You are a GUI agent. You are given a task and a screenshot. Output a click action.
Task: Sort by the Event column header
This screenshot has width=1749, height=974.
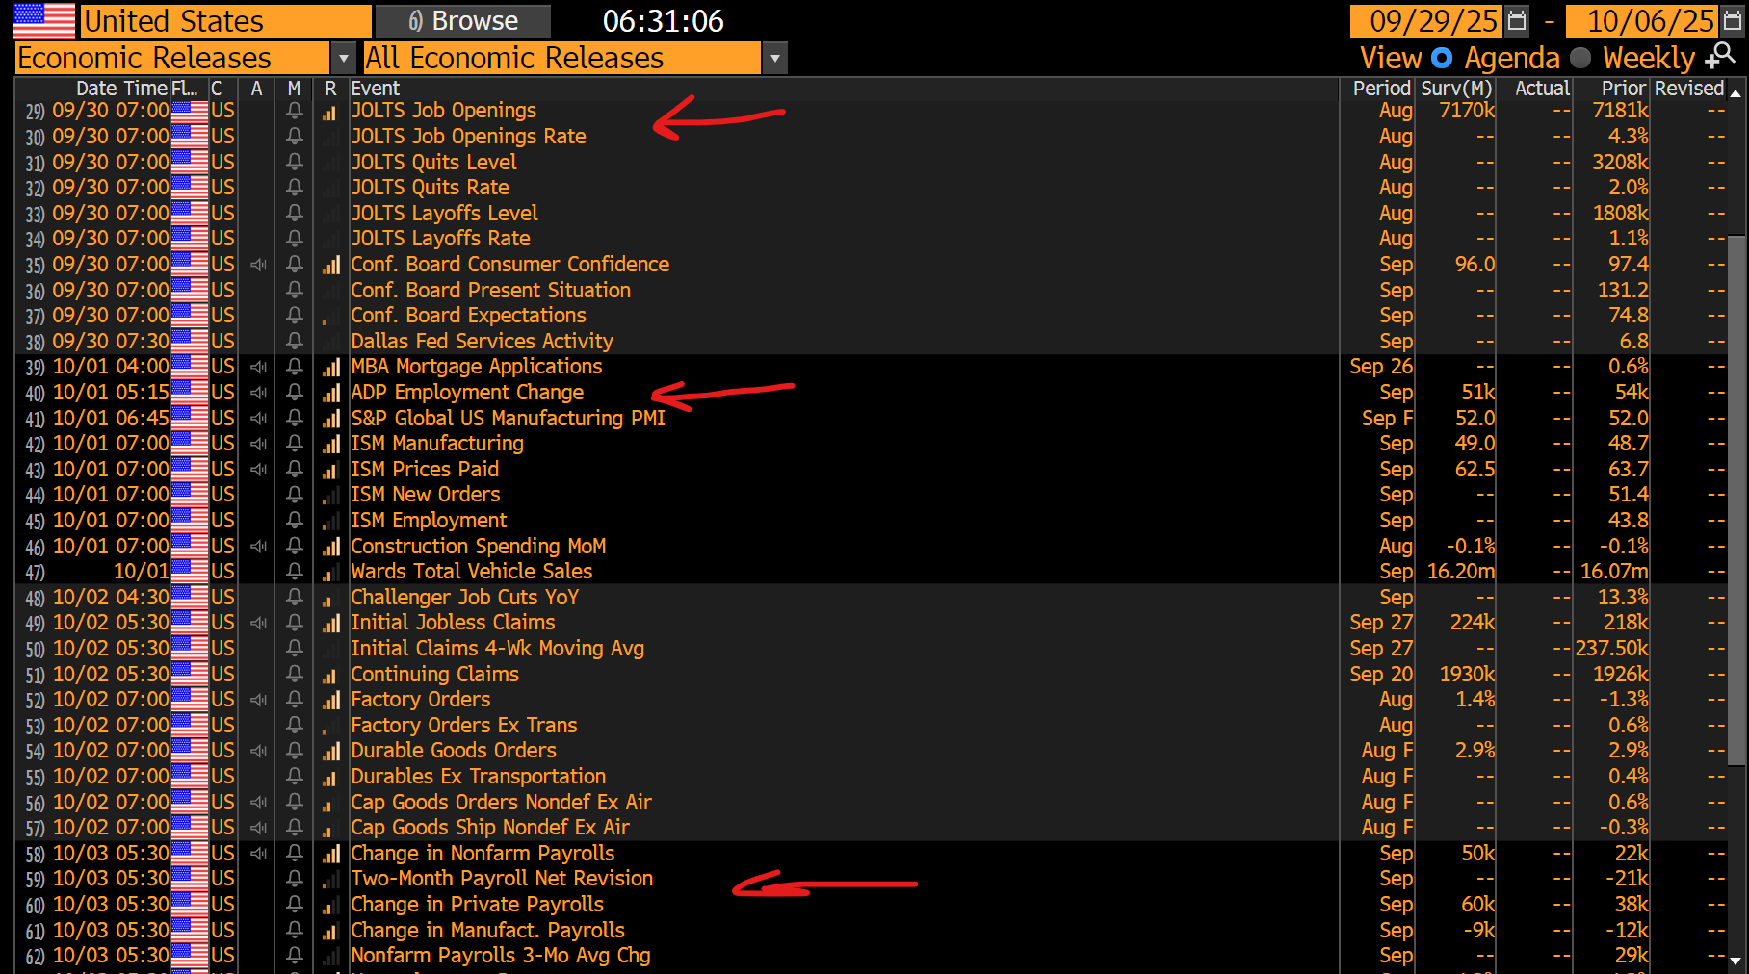tap(375, 89)
